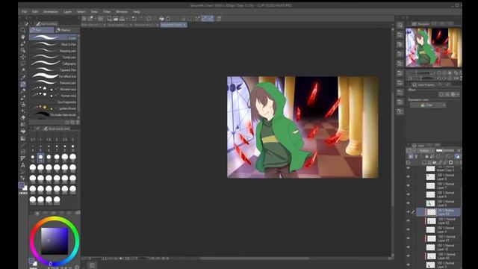Viewport: 478px width, 269px height.
Task: Select the Figure line tool
Action: pos(23,145)
